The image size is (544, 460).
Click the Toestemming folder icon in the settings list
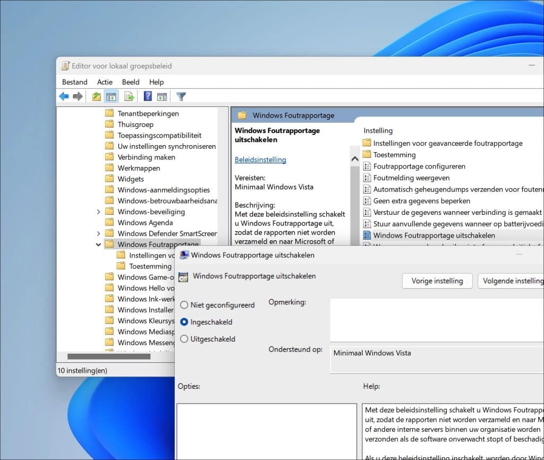367,154
